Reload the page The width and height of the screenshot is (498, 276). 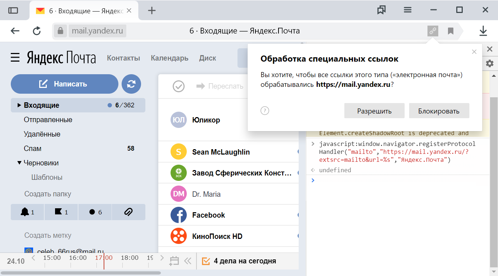click(x=37, y=31)
